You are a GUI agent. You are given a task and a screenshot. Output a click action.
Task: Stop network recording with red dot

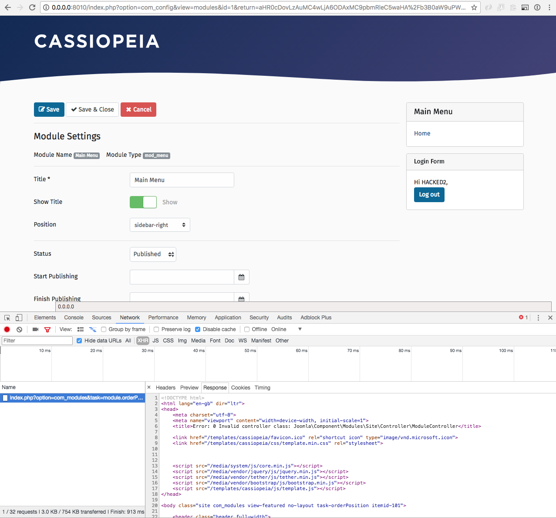click(x=7, y=329)
